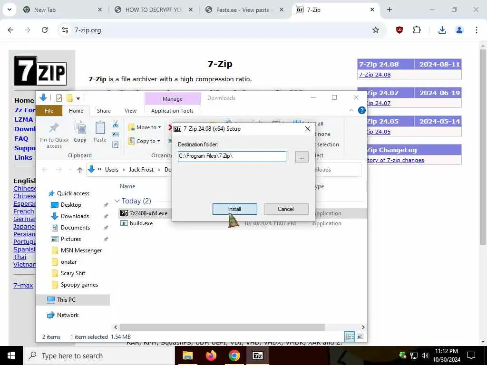Open File Explorer from taskbar
This screenshot has width=487, height=365.
click(187, 355)
